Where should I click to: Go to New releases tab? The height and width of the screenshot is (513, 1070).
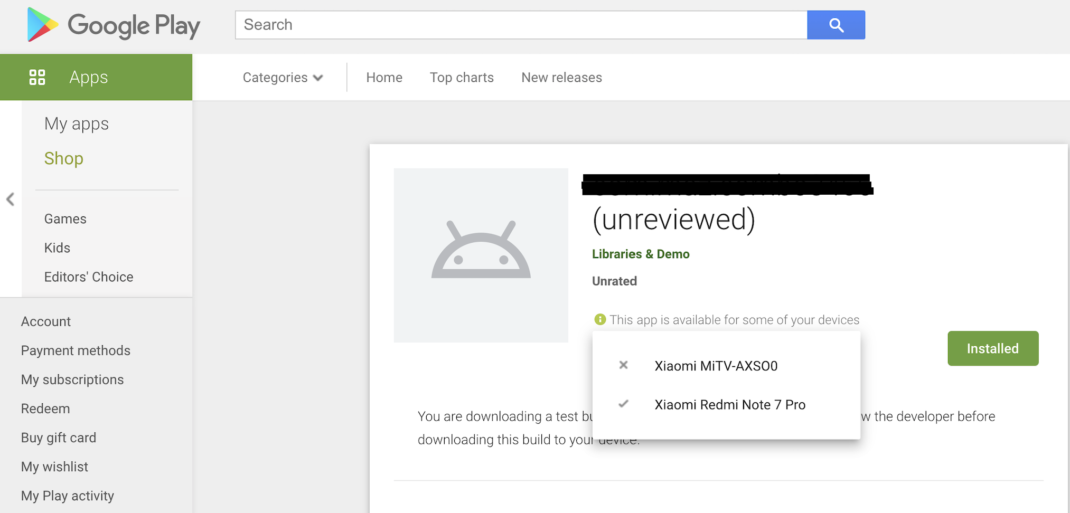point(561,78)
